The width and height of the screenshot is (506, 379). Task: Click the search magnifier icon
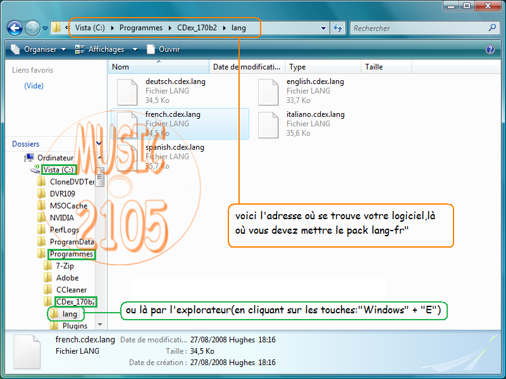(492, 28)
